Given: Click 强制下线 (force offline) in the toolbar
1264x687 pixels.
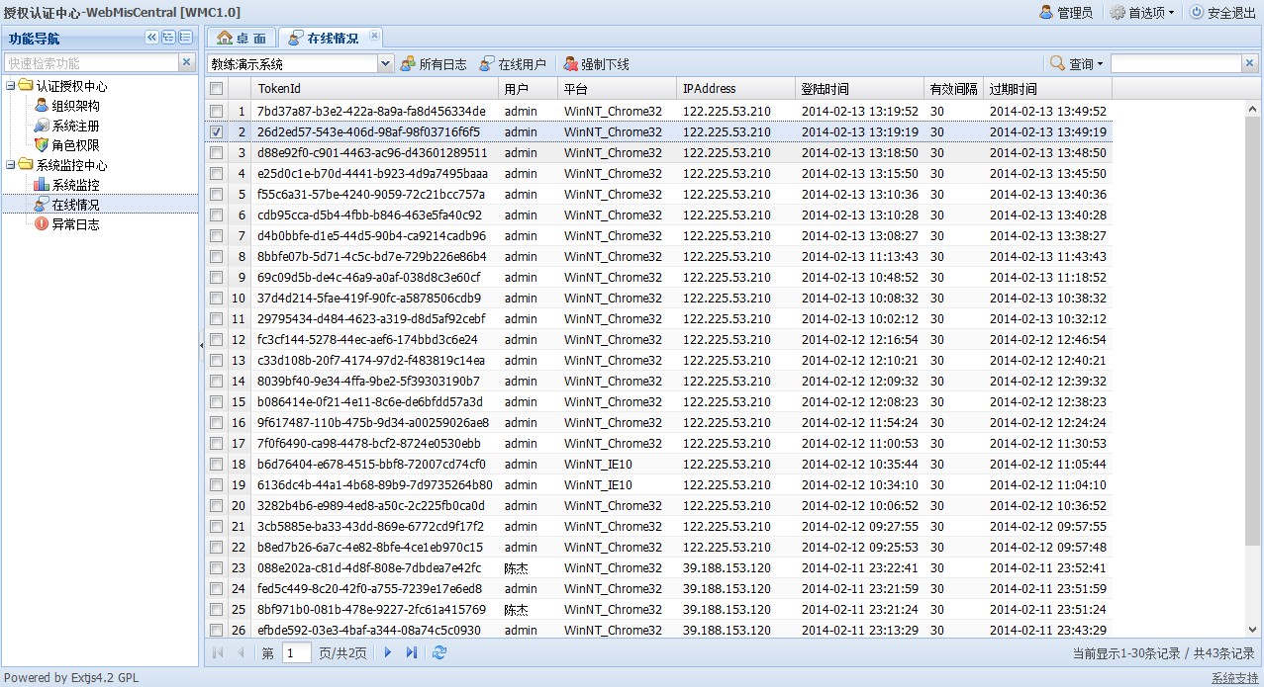Looking at the screenshot, I should coord(595,64).
